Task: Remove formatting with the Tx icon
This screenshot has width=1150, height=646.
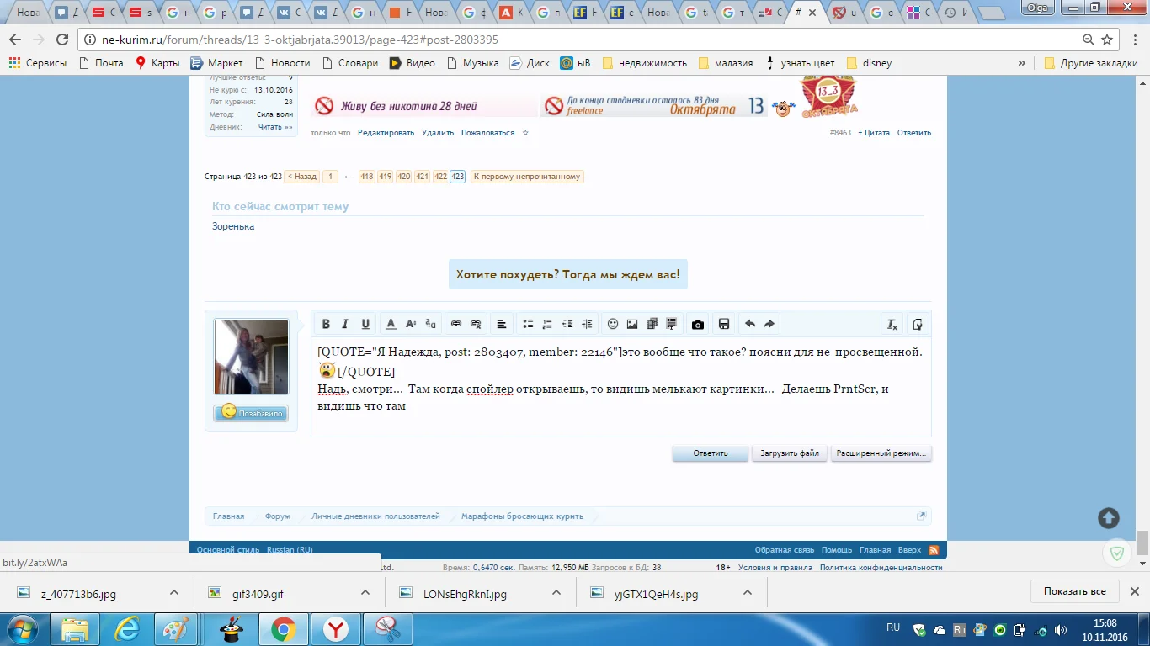Action: tap(892, 324)
